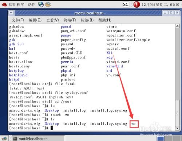Open the terminal window menu arrow button
This screenshot has height=141, width=182.
(11, 13)
